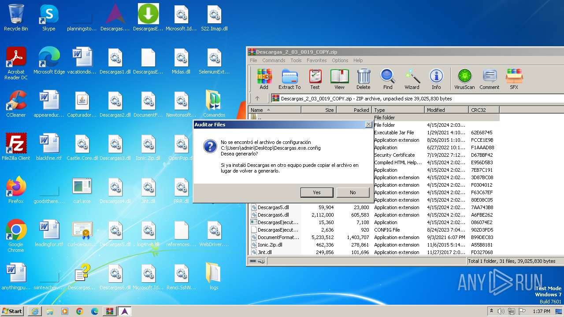
Task: Click the SFX toolbar icon
Action: (514, 79)
